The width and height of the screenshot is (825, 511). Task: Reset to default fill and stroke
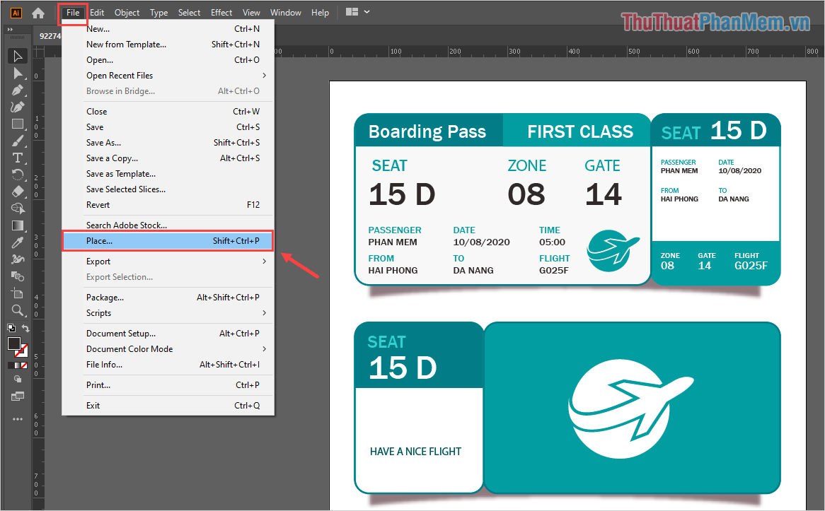(x=11, y=329)
